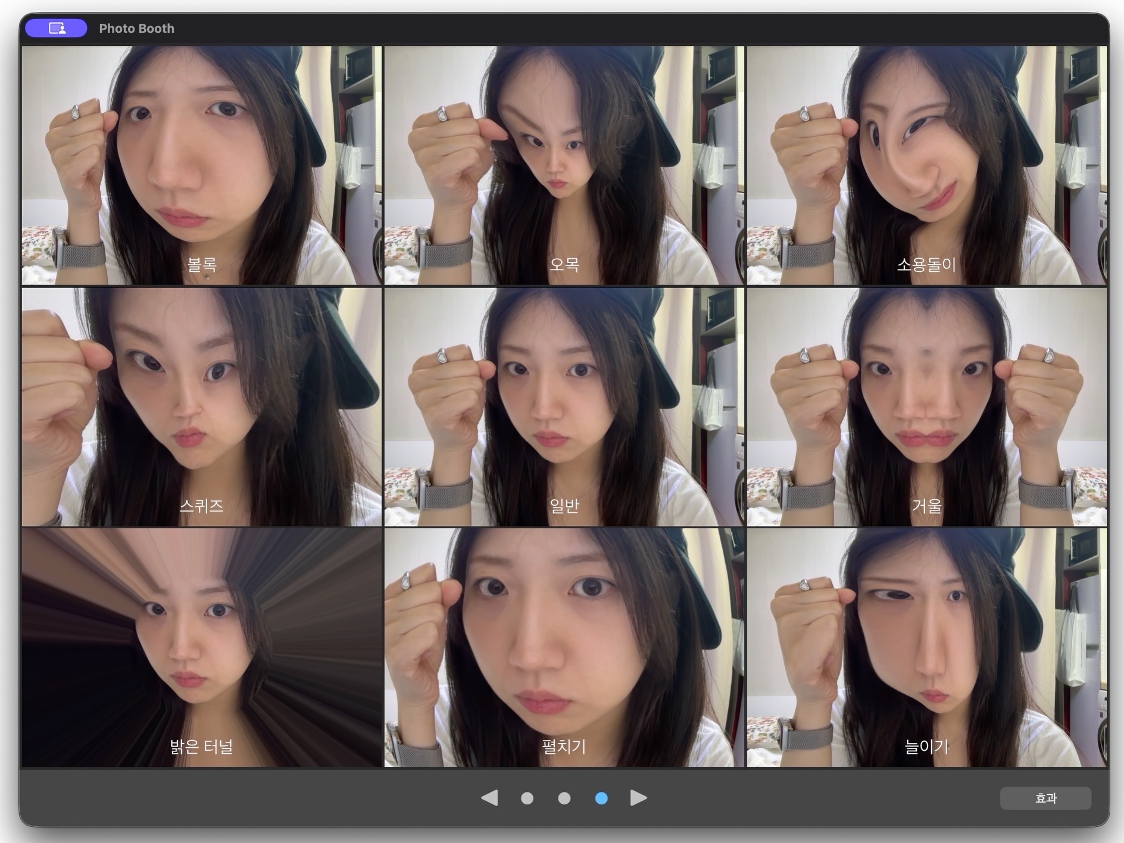1124x843 pixels.
Task: Click the Photo Booth window title
Action: click(136, 28)
